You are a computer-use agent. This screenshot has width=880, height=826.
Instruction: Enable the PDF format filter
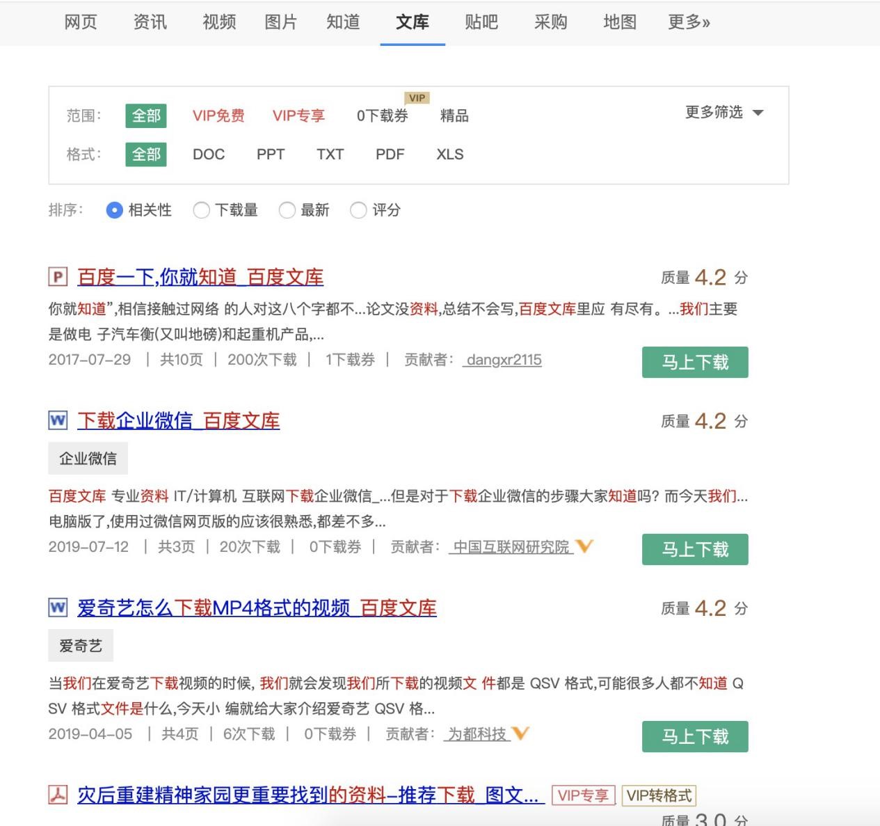tap(390, 154)
